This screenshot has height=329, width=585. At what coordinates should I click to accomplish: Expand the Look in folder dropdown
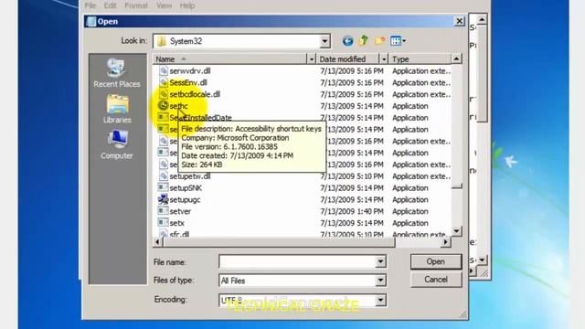point(324,41)
